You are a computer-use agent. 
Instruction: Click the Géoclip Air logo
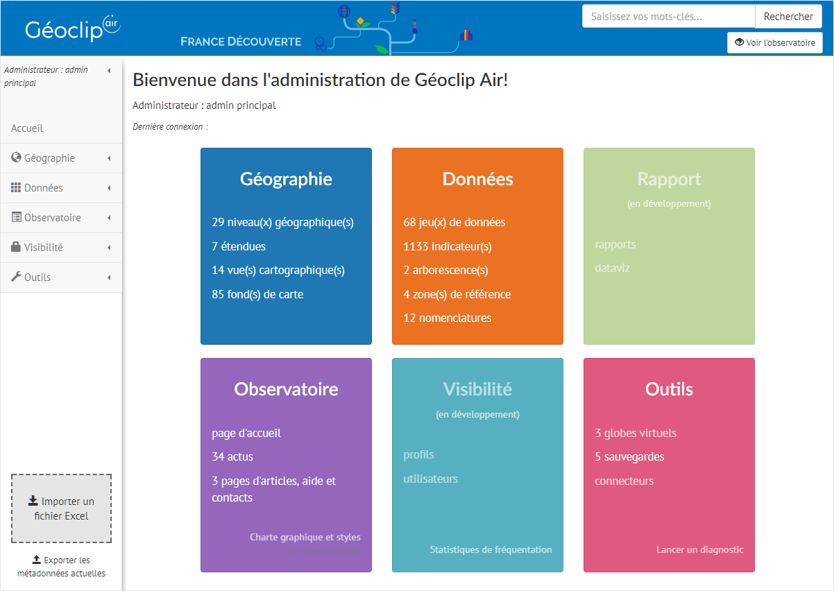[73, 29]
